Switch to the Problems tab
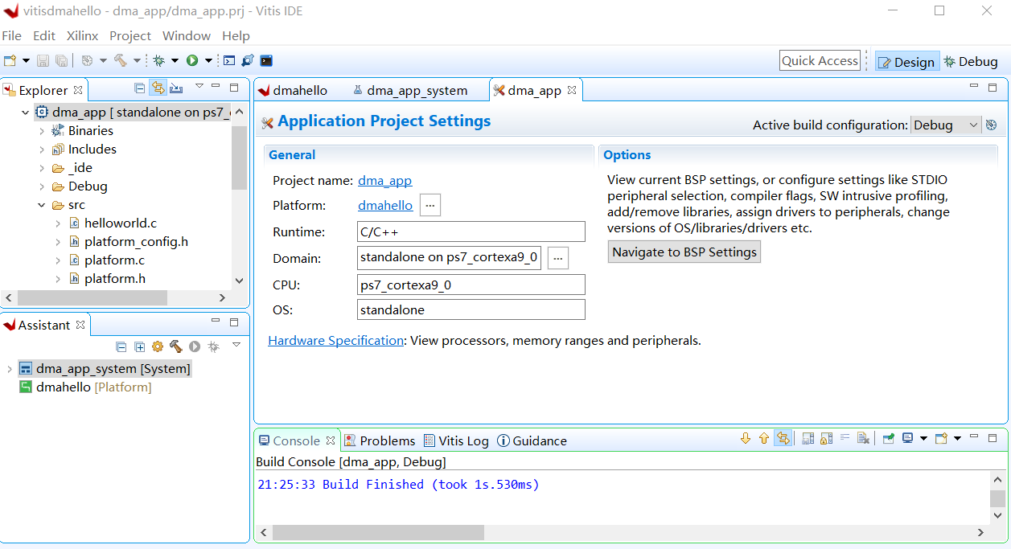This screenshot has height=549, width=1011. pyautogui.click(x=380, y=440)
